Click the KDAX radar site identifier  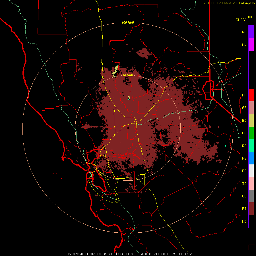coord(146,254)
